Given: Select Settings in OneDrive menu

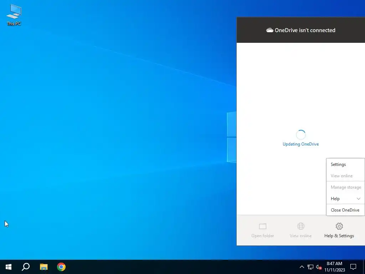Looking at the screenshot, I should point(345,164).
